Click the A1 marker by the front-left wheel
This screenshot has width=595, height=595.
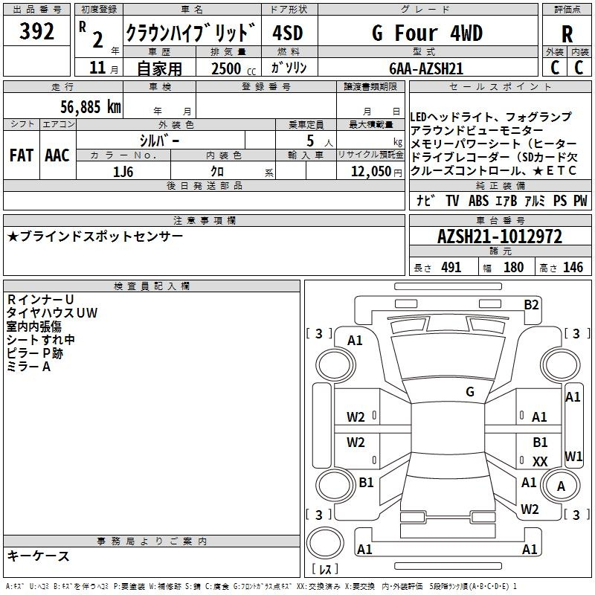356,341
